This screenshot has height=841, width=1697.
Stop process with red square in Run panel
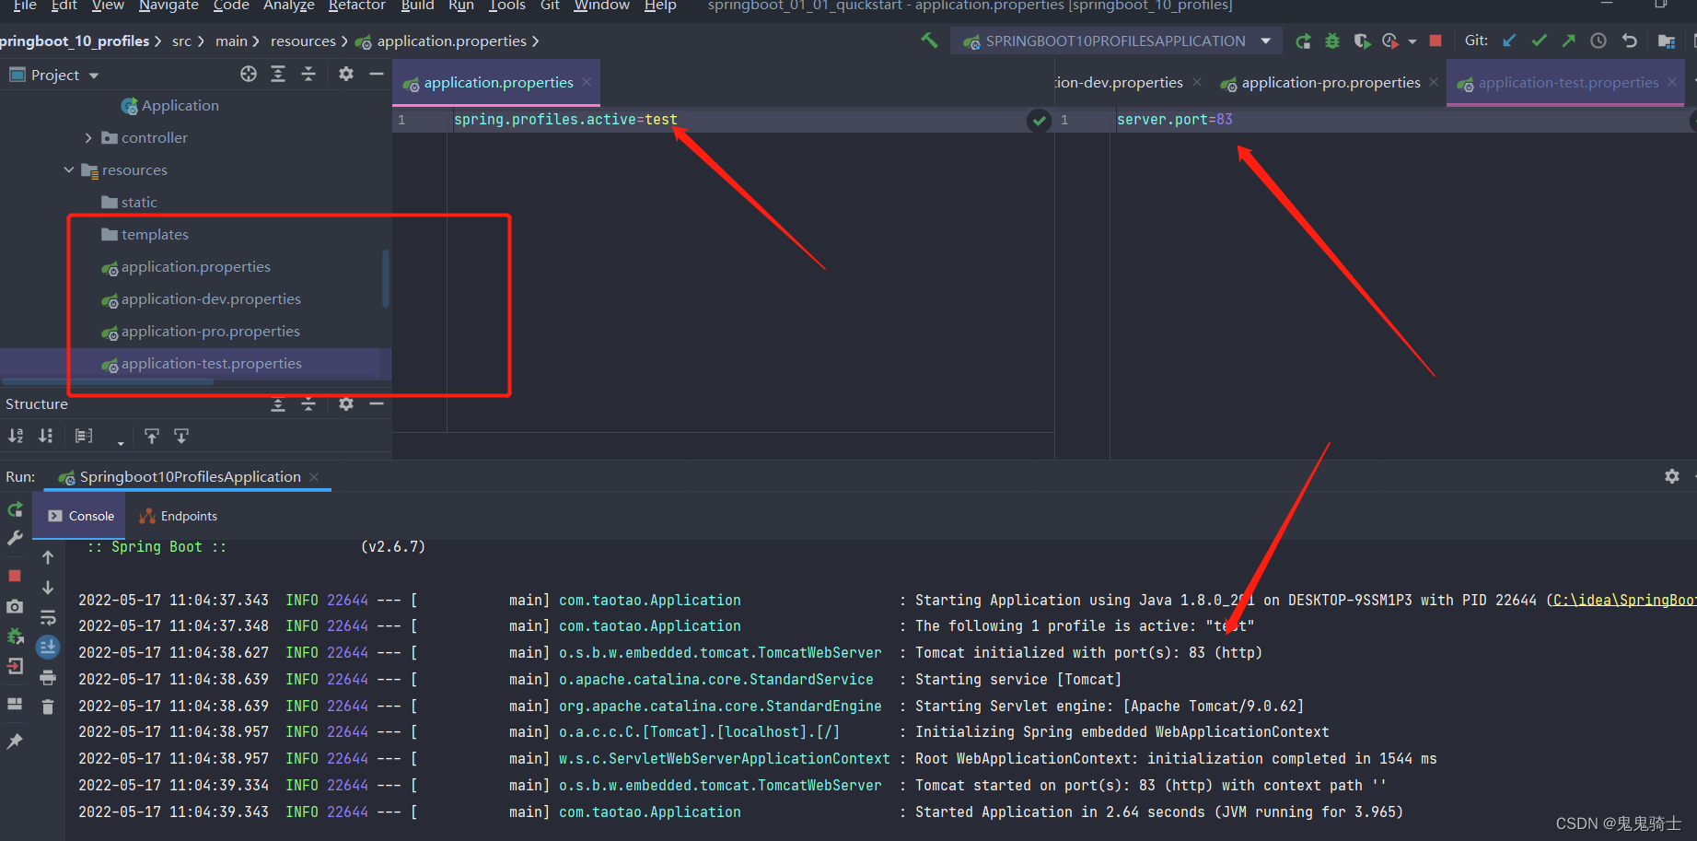point(15,576)
